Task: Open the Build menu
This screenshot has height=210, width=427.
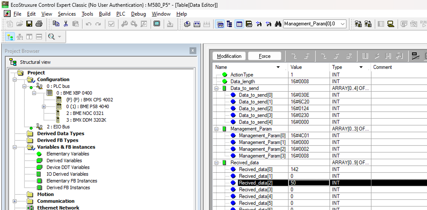Action: click(x=105, y=14)
